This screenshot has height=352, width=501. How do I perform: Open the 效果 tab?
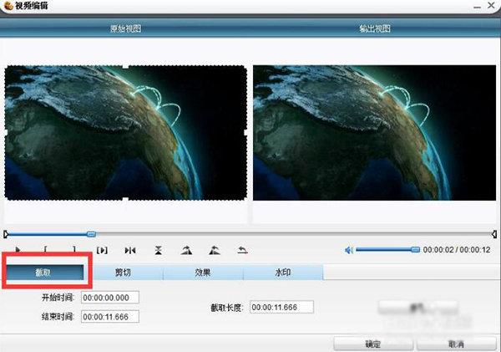pyautogui.click(x=203, y=273)
